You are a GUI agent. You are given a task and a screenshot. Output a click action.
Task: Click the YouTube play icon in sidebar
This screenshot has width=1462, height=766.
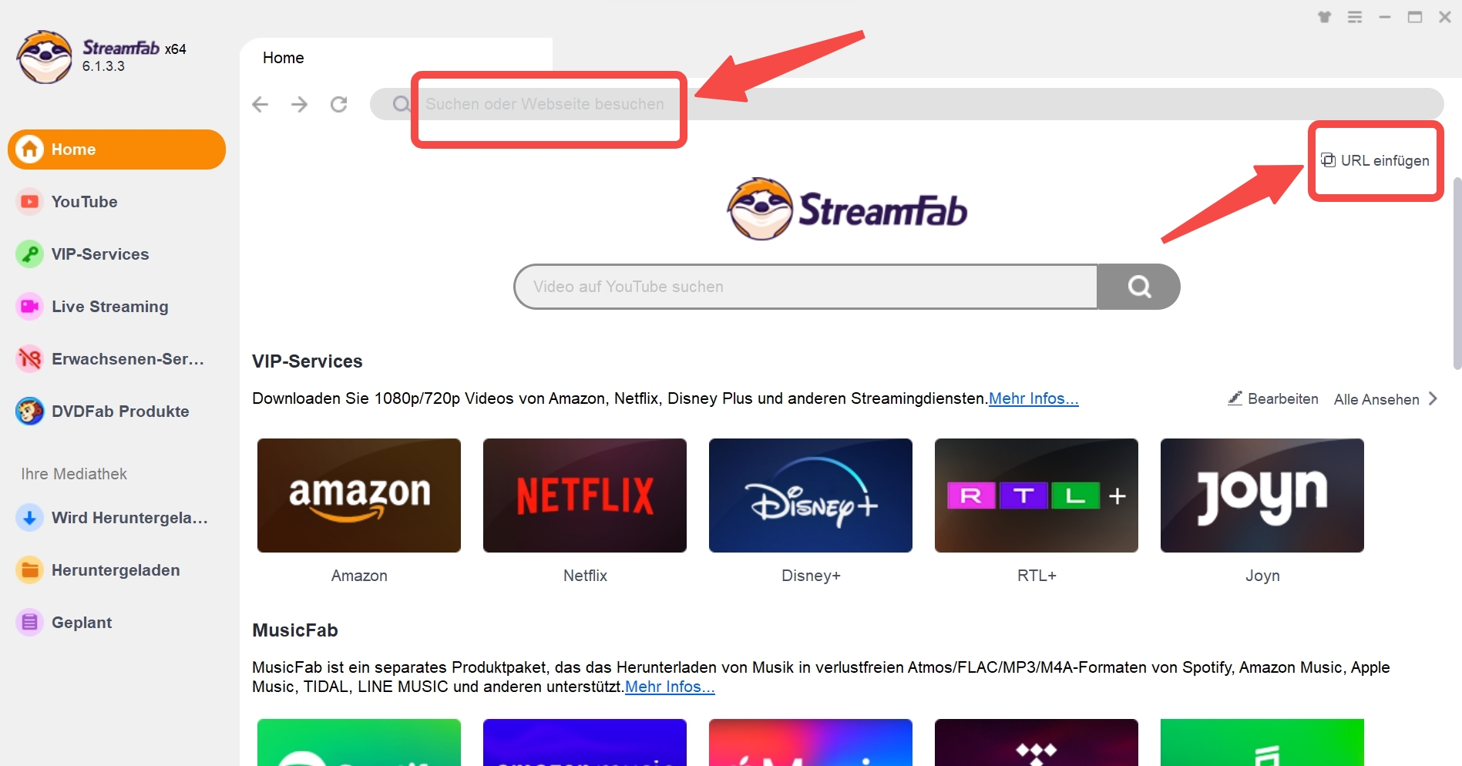30,202
